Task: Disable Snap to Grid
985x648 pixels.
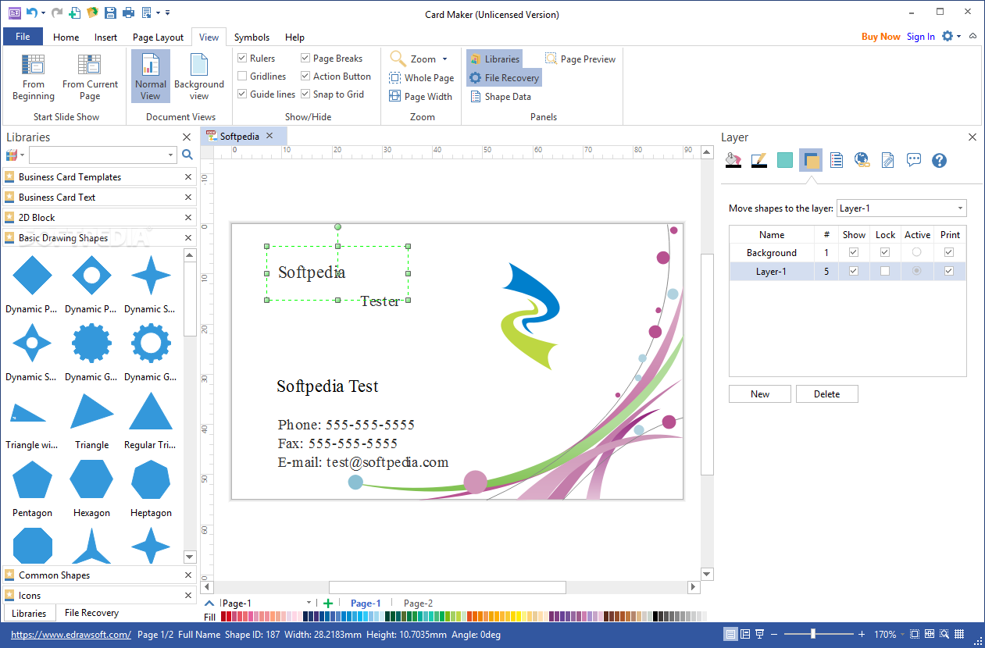Action: [x=305, y=94]
